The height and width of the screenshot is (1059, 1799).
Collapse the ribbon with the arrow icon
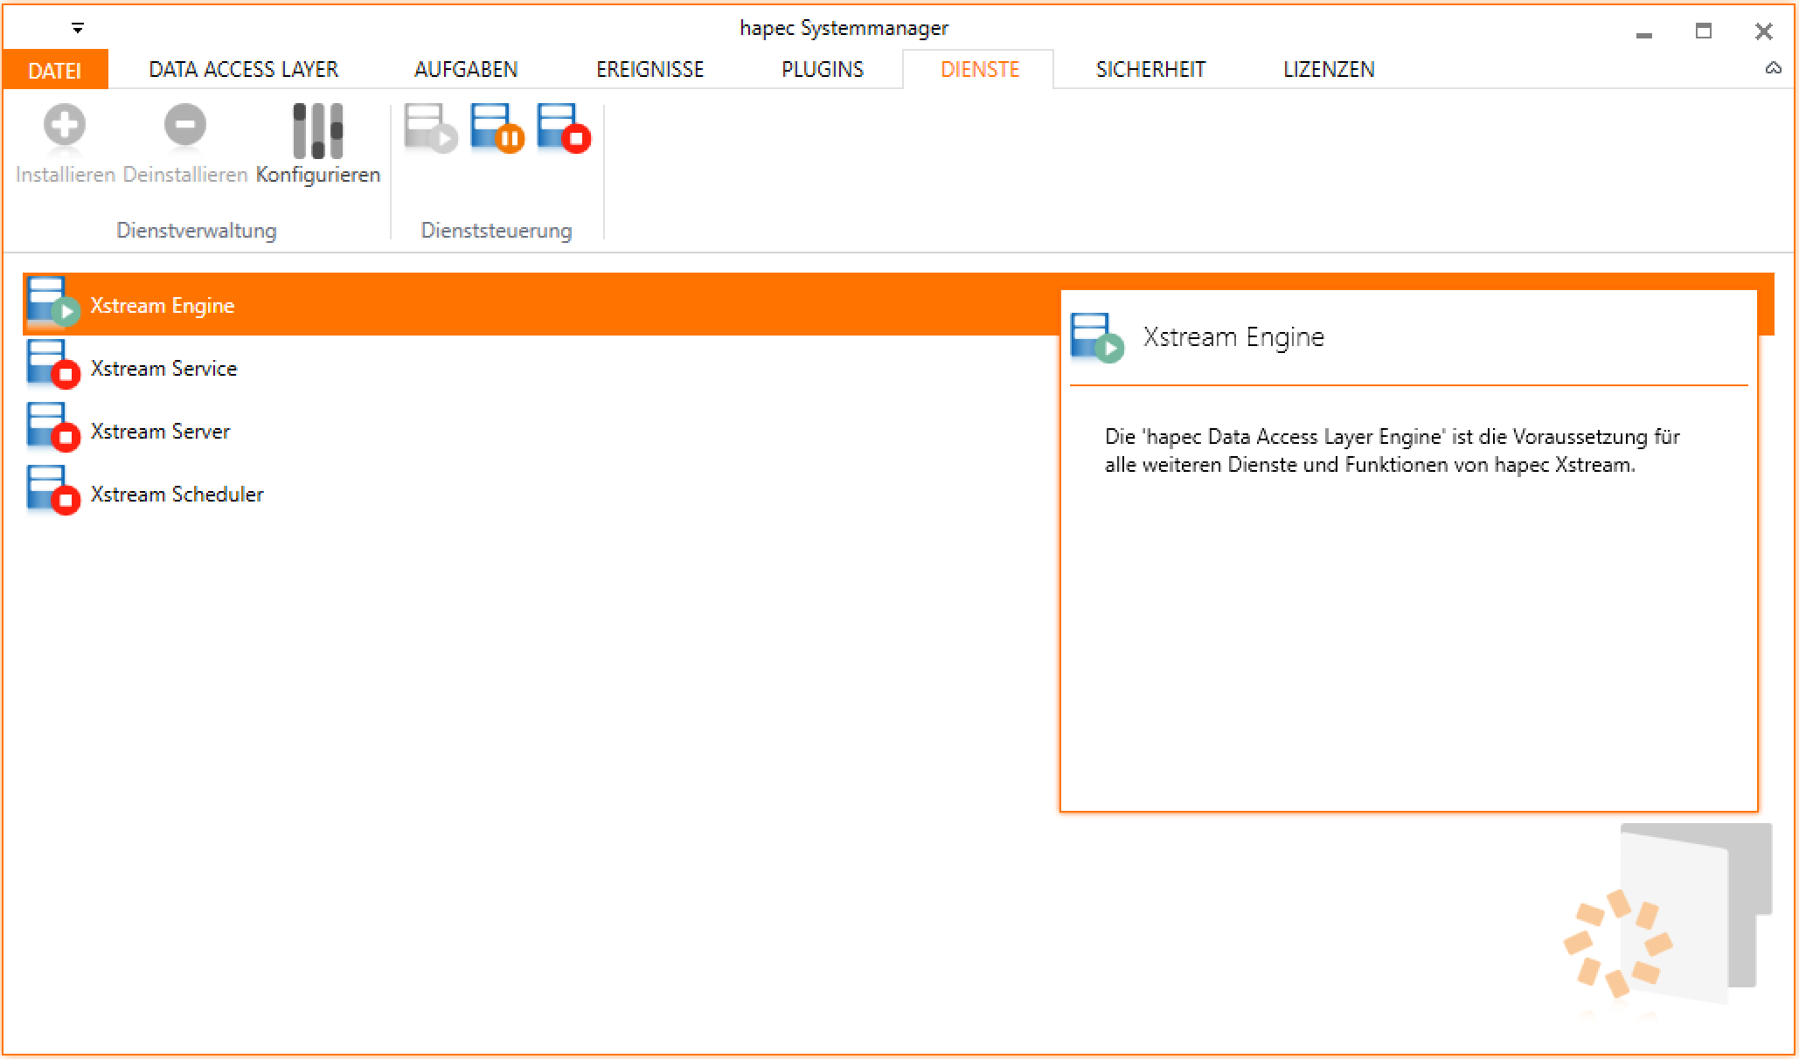pos(1773,68)
